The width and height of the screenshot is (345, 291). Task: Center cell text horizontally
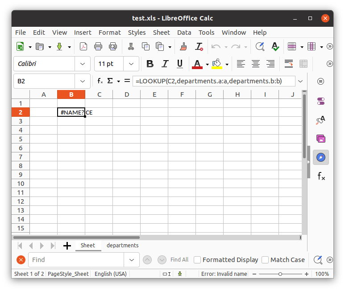click(x=256, y=64)
